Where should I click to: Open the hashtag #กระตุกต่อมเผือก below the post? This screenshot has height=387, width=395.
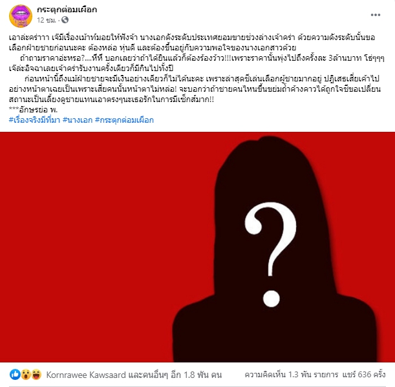124,120
